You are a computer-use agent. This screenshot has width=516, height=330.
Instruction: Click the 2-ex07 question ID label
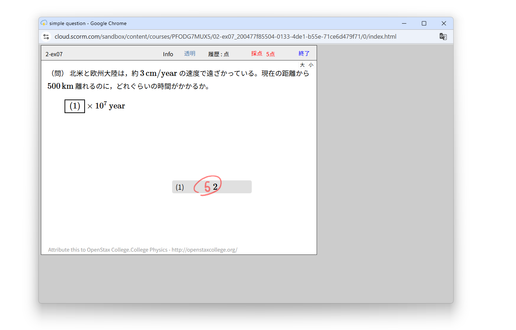(x=54, y=54)
